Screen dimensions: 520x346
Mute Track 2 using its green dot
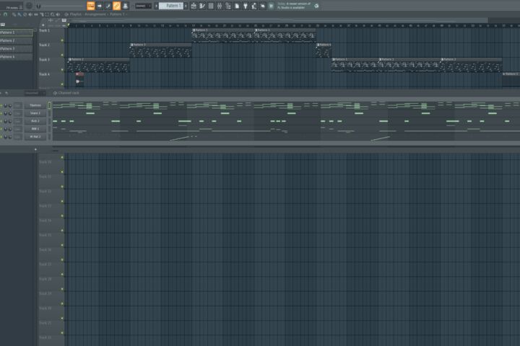click(x=62, y=55)
